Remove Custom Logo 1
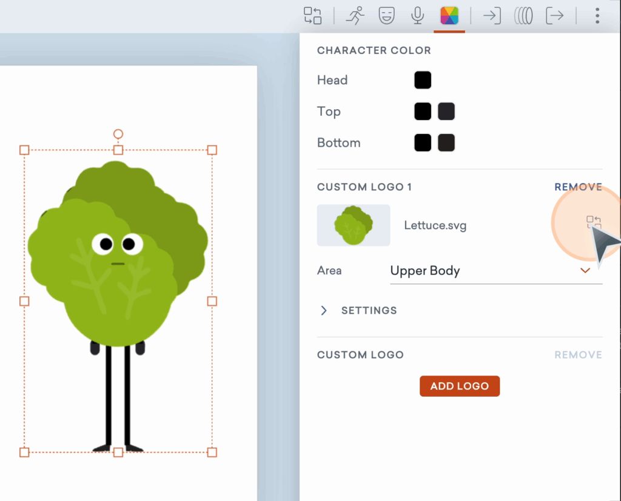The image size is (621, 501). pos(578,187)
